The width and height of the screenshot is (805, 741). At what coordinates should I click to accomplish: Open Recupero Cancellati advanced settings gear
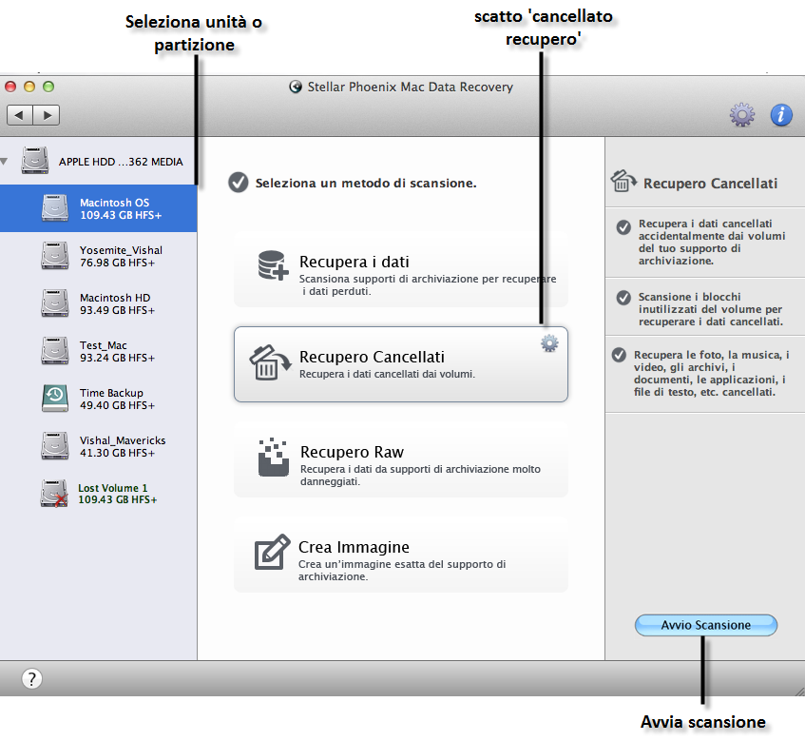549,343
